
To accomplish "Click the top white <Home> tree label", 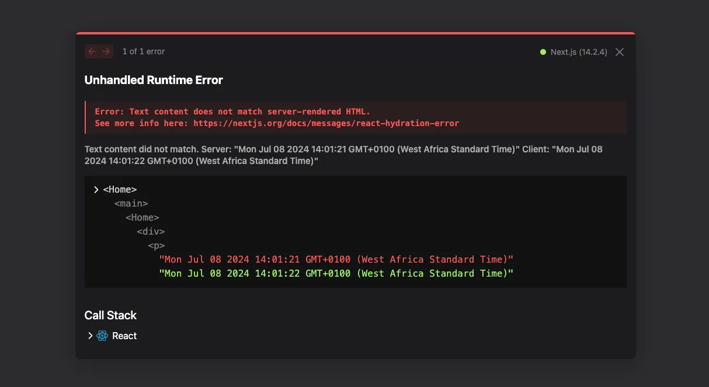I will coord(120,190).
